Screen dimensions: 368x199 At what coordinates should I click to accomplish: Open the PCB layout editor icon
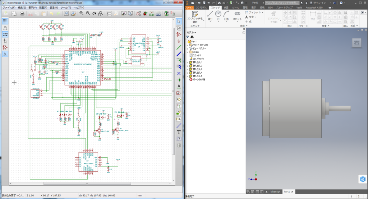[166, 14]
